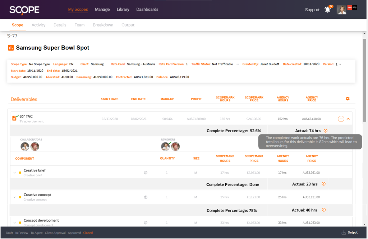Switch to the Breakdown tab

(x=103, y=25)
